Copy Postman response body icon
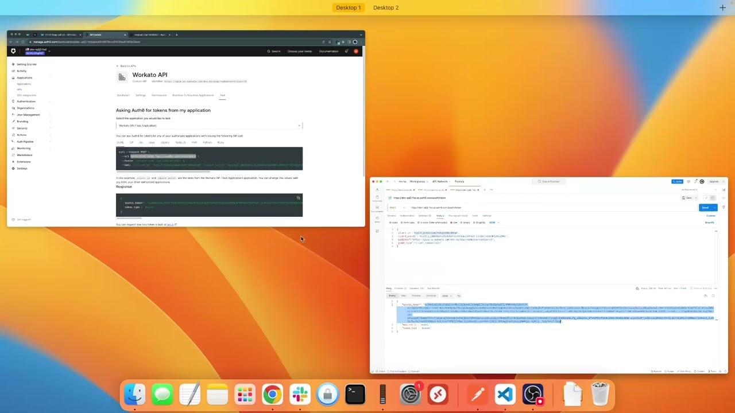This screenshot has height=413, width=735. point(706,295)
